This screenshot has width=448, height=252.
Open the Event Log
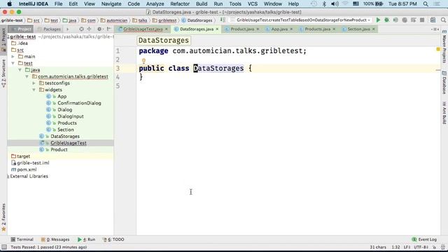[424, 239]
